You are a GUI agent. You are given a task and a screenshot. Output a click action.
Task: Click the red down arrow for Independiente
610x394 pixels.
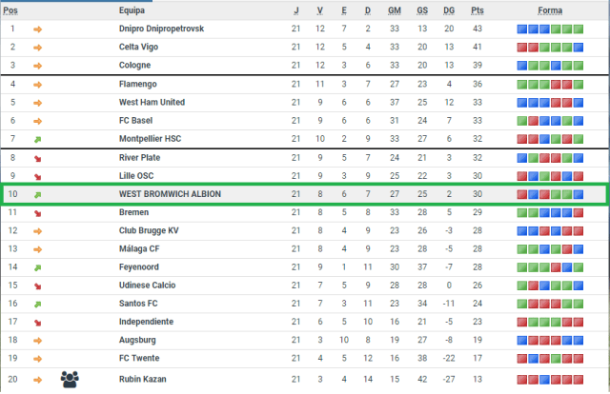click(x=38, y=323)
